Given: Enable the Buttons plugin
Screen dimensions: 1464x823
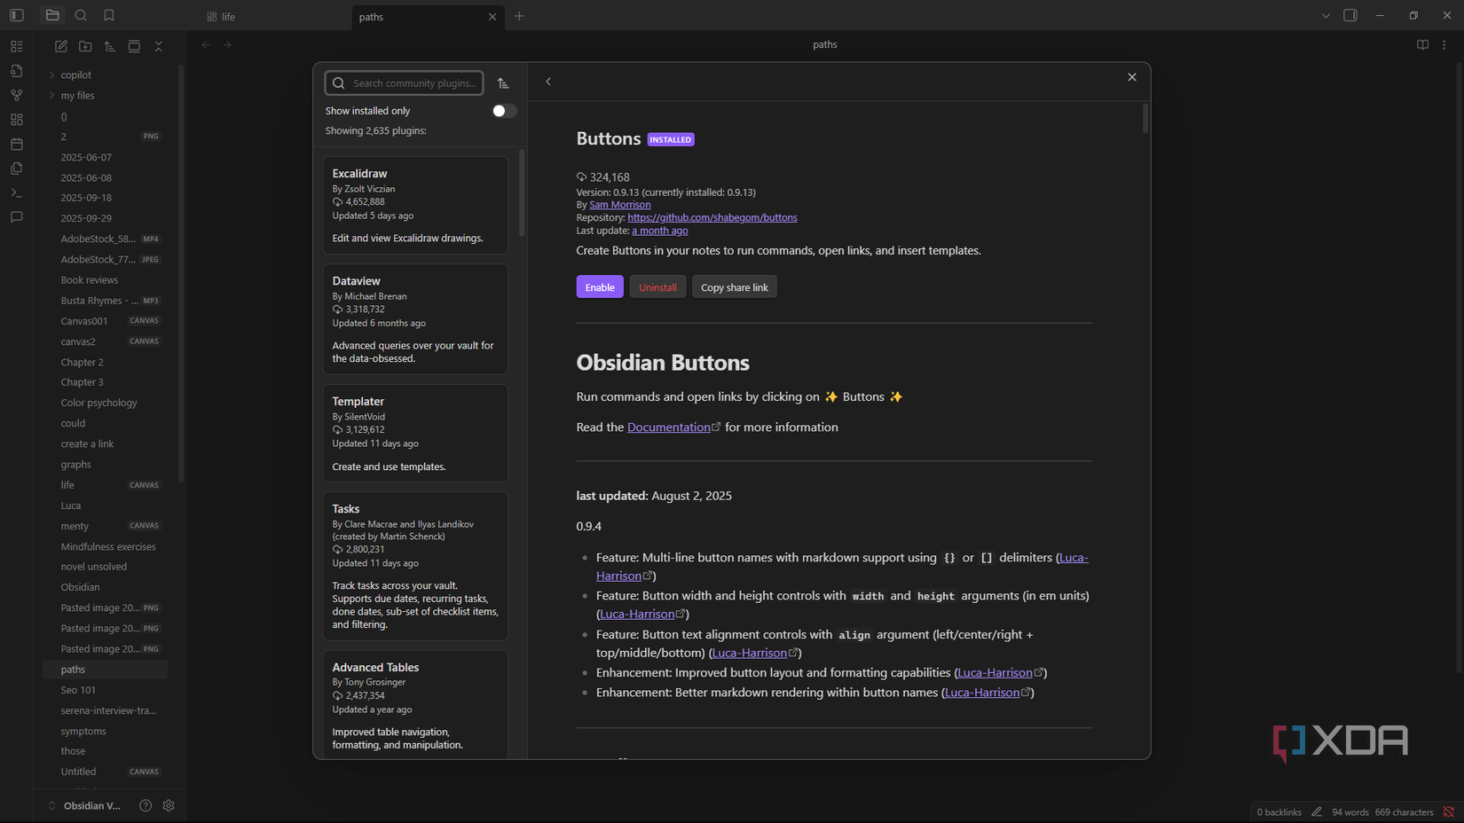Looking at the screenshot, I should pos(599,286).
